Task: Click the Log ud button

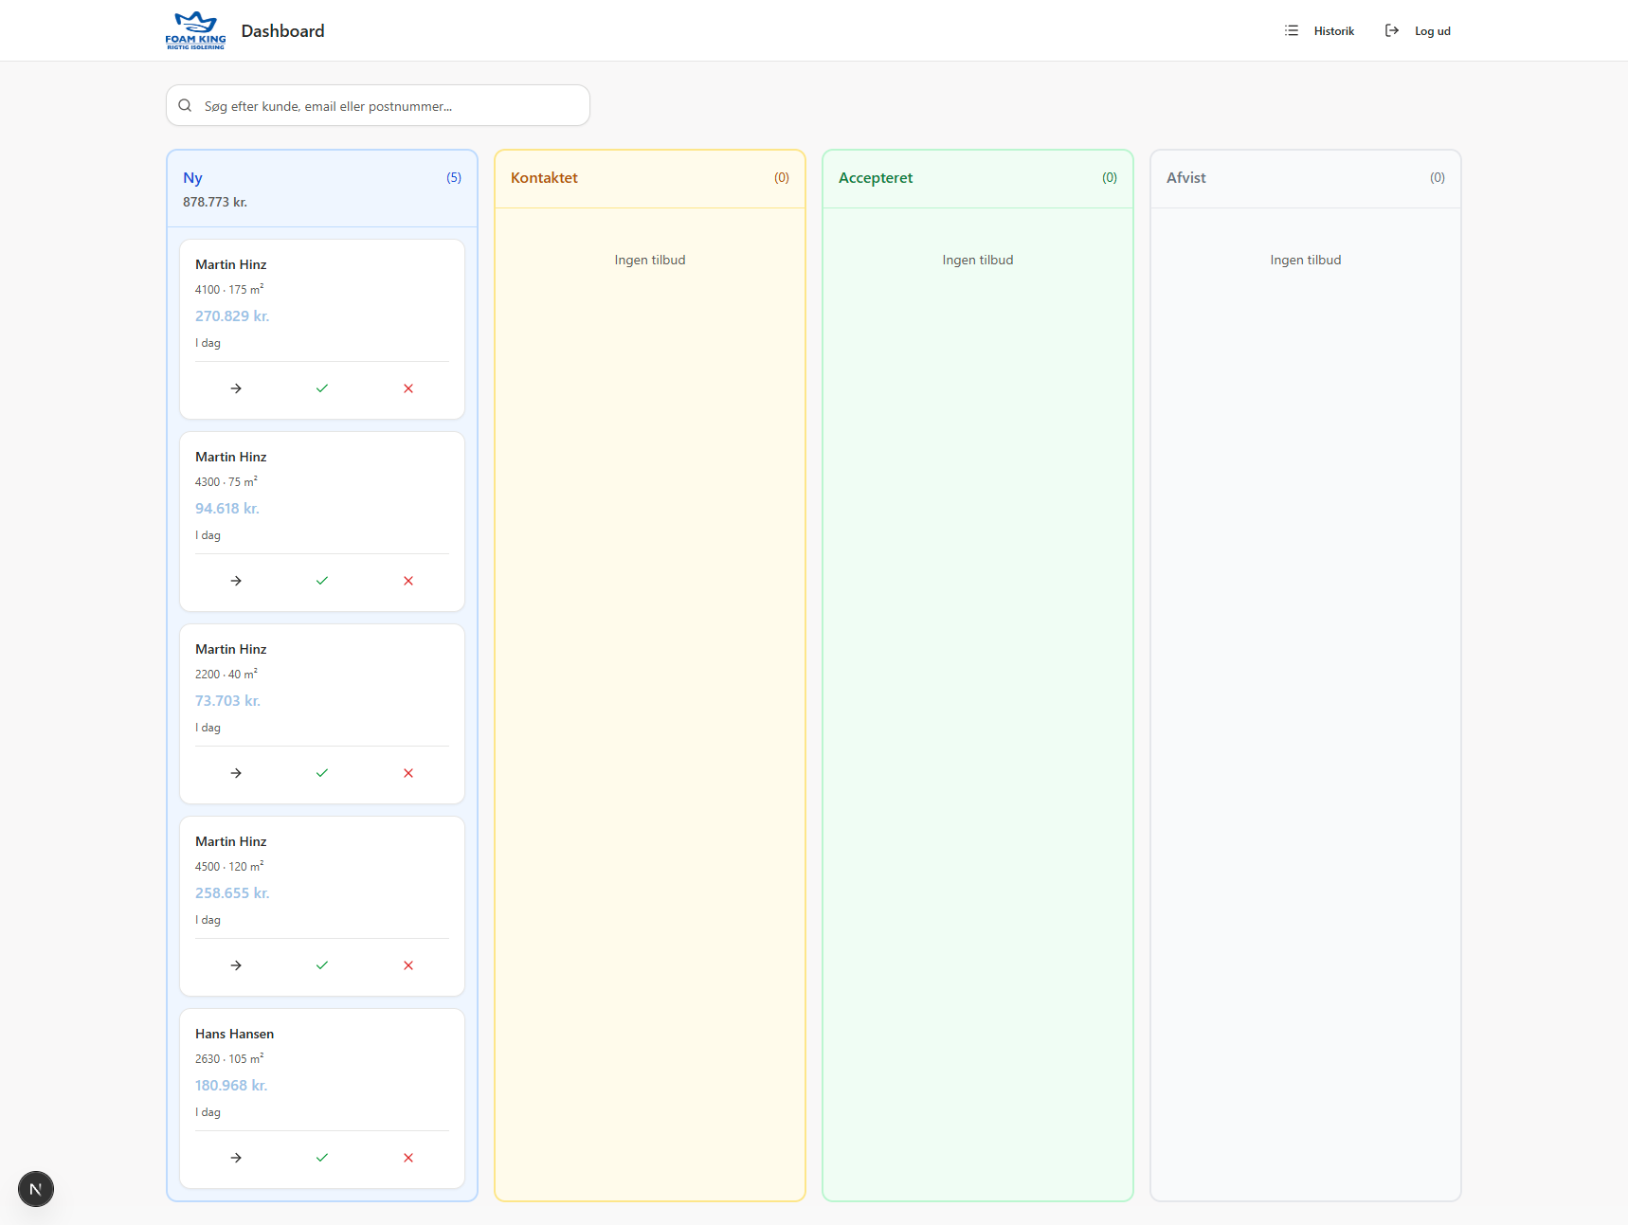Action: click(x=1419, y=31)
